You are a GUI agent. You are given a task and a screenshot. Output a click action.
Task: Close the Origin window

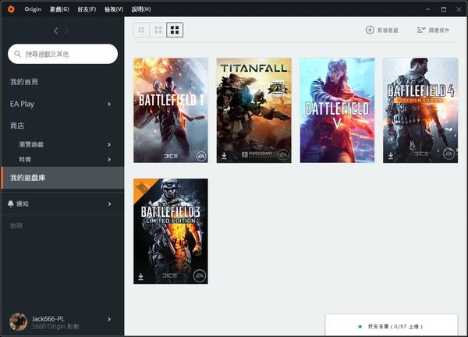pyautogui.click(x=459, y=9)
